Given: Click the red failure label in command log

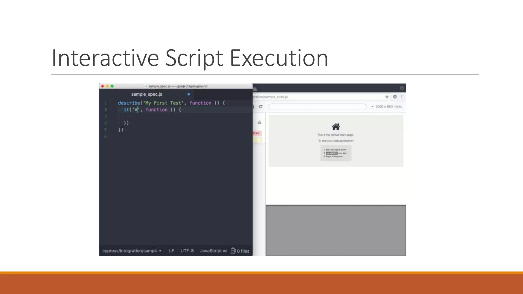Looking at the screenshot, I should click(257, 133).
